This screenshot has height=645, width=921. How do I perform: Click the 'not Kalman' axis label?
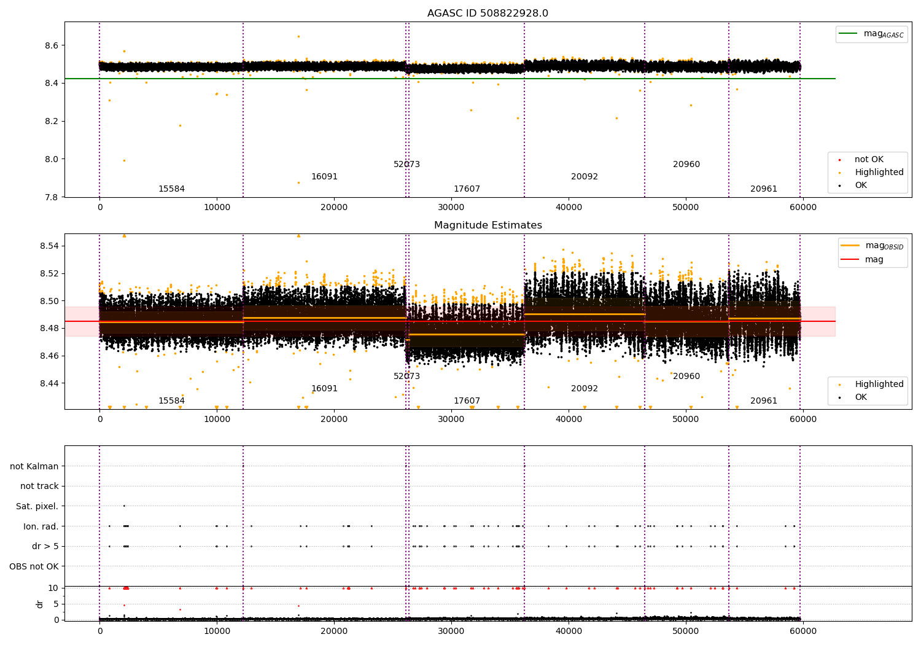[x=34, y=466]
